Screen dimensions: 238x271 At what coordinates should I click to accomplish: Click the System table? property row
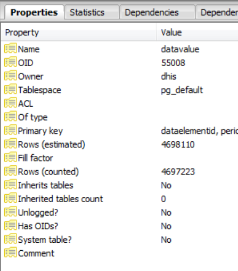click(x=120, y=240)
